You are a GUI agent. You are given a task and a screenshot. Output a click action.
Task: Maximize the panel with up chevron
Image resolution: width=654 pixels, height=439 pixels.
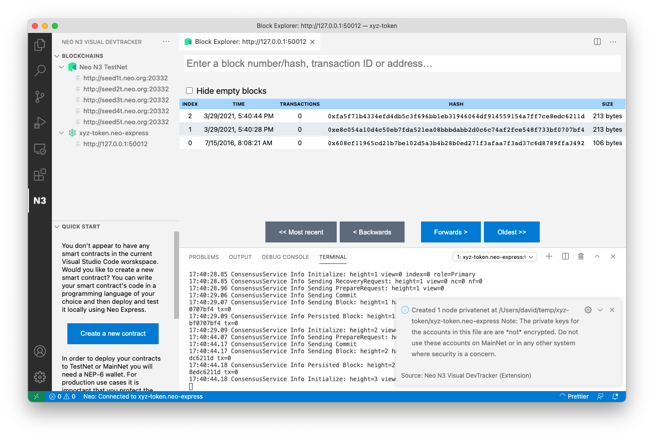point(597,256)
